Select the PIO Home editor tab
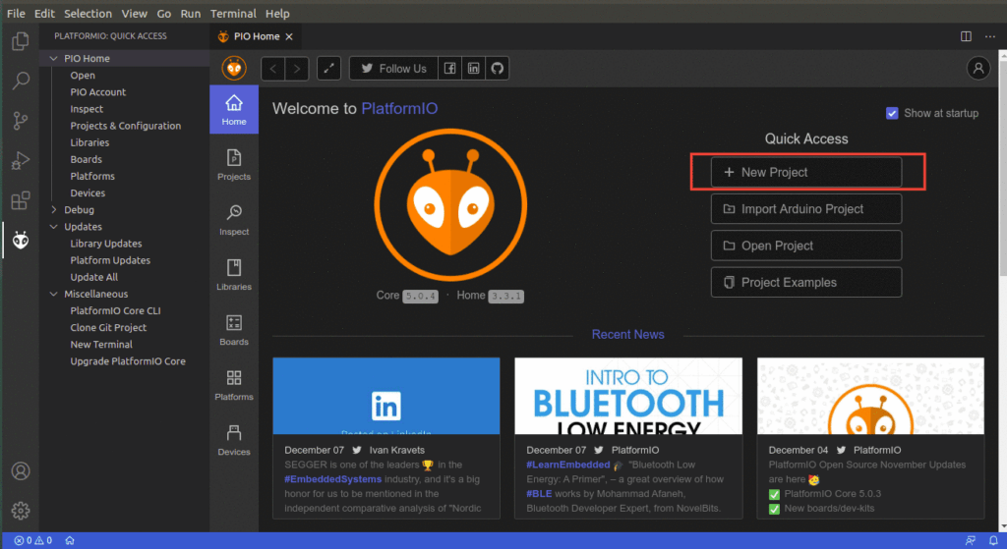Image resolution: width=1007 pixels, height=549 pixels. 255,36
